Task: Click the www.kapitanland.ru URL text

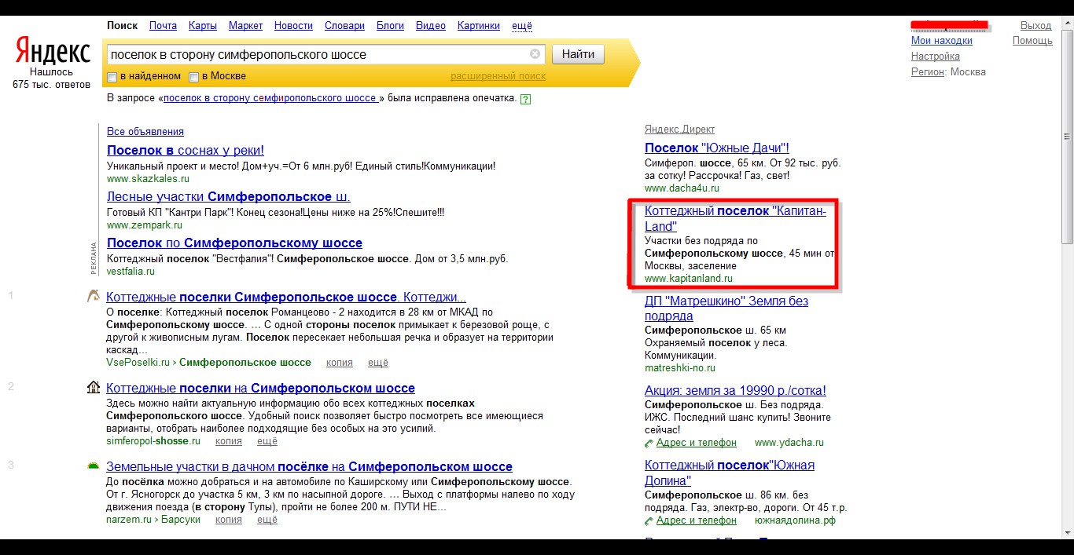Action: (689, 279)
